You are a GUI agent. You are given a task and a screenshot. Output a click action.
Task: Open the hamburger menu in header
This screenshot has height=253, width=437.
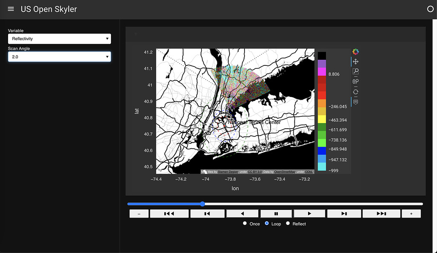click(11, 9)
